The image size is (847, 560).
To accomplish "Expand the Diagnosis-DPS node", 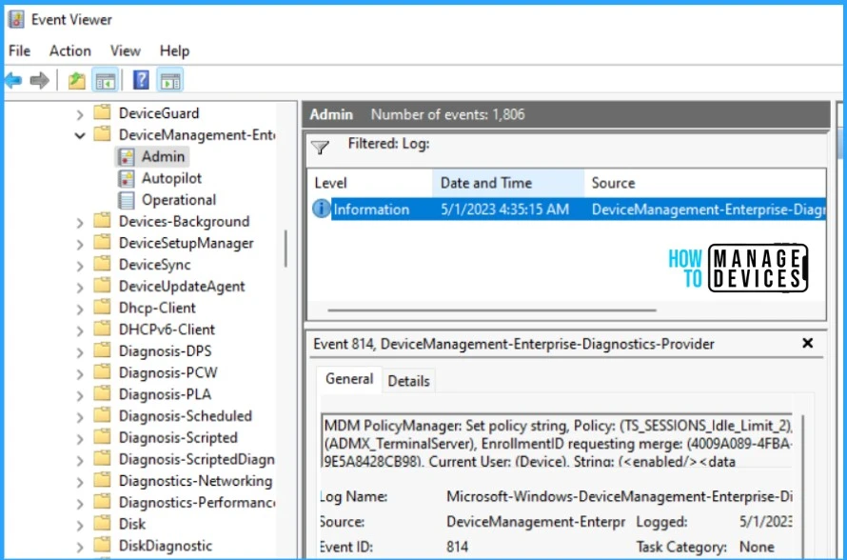I will (80, 352).
